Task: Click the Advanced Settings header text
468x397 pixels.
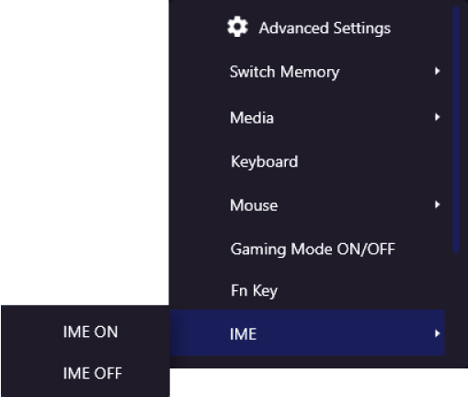Action: (x=325, y=28)
